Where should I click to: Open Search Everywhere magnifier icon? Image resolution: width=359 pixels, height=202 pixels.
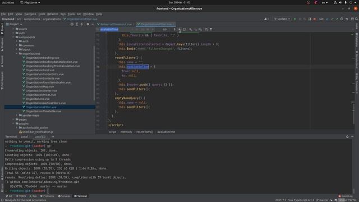356,19
